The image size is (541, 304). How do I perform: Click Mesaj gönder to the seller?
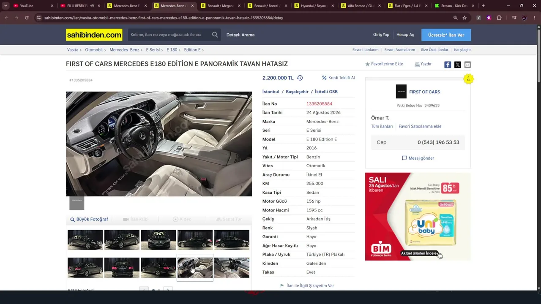(418, 158)
